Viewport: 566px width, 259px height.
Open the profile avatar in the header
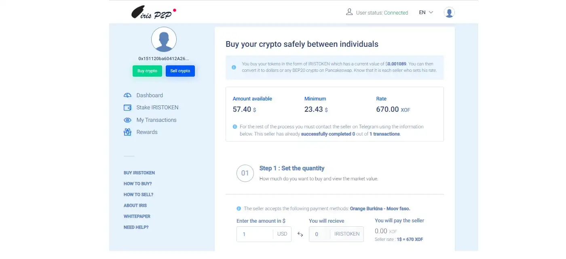(449, 13)
